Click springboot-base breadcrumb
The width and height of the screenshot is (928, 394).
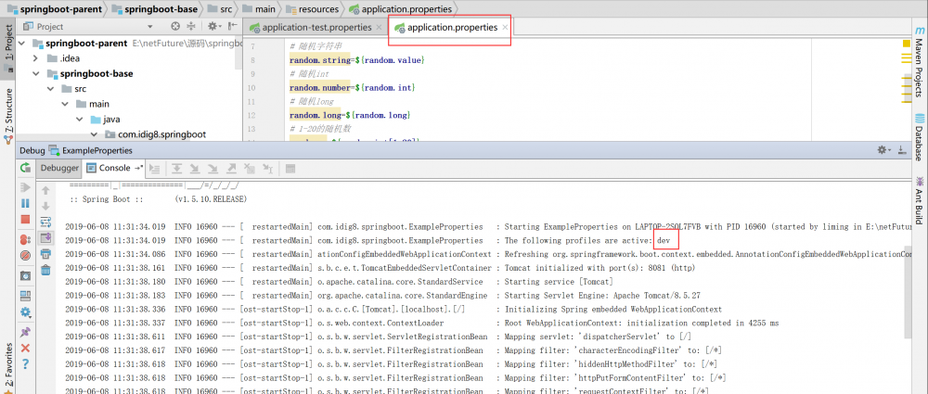tap(153, 9)
